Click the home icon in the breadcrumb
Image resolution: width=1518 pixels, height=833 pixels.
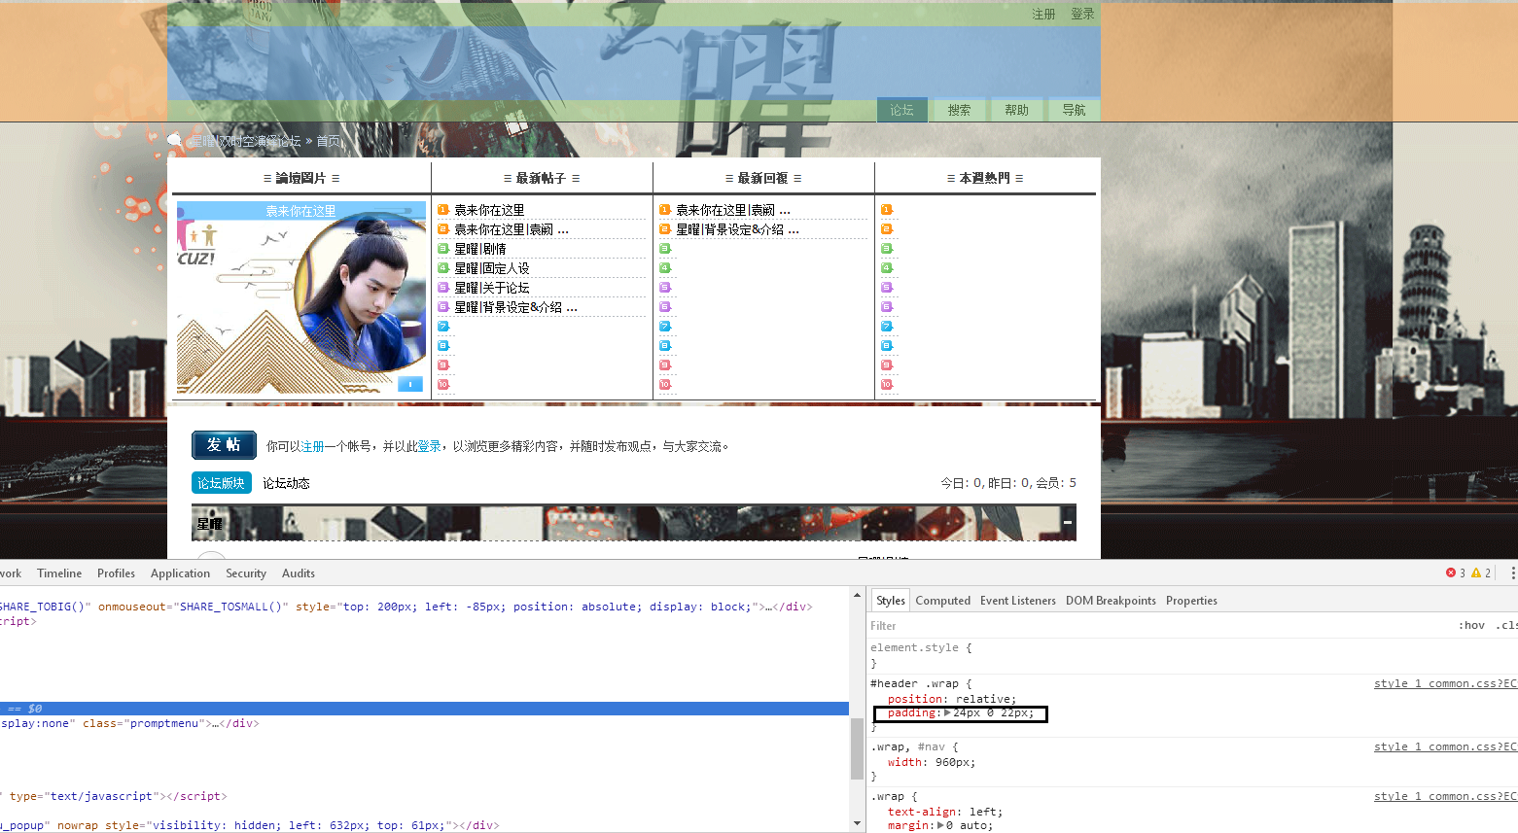175,141
